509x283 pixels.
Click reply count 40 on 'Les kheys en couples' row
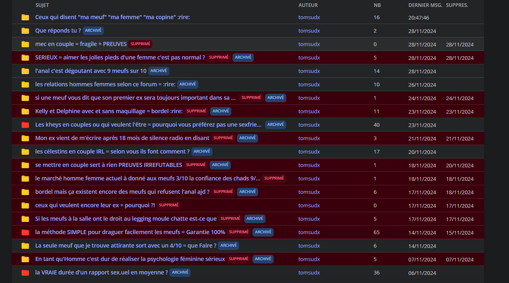point(377,125)
